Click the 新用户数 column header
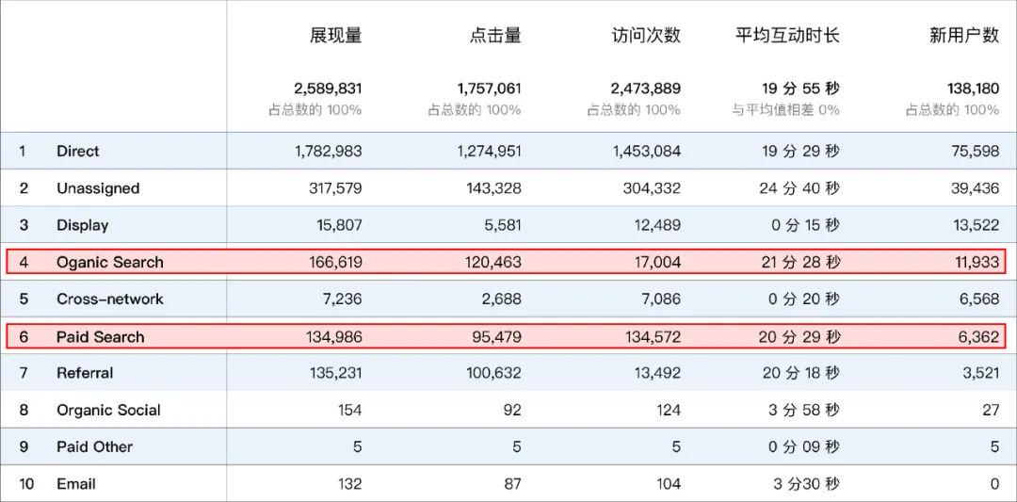1017x502 pixels. 963,36
